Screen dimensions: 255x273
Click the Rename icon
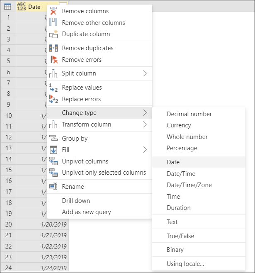[x=53, y=186]
